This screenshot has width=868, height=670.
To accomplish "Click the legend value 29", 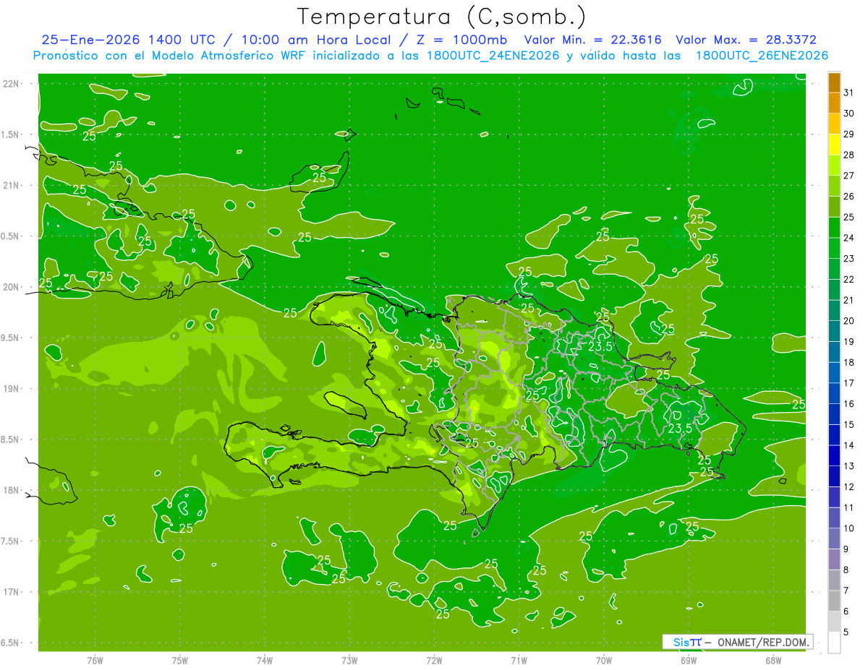I will (x=848, y=134).
